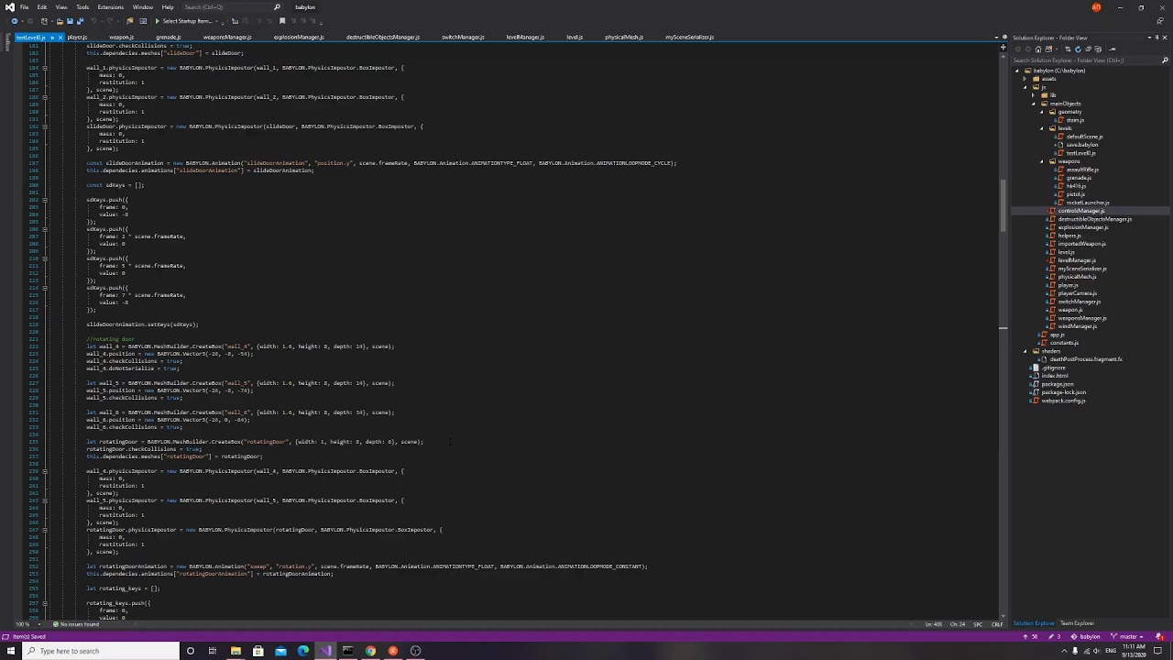Image resolution: width=1173 pixels, height=660 pixels.
Task: Collapse the weapons folder
Action: coord(1043,161)
